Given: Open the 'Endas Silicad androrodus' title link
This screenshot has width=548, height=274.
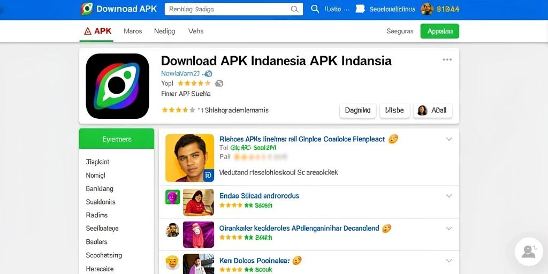Looking at the screenshot, I should coord(260,196).
